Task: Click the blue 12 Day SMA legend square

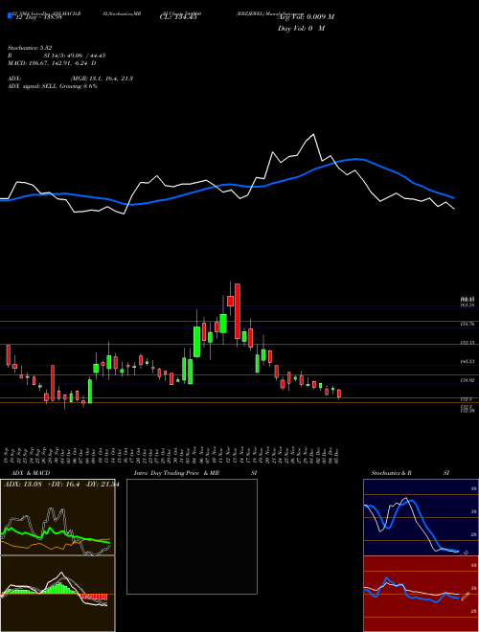Action: pos(10,16)
